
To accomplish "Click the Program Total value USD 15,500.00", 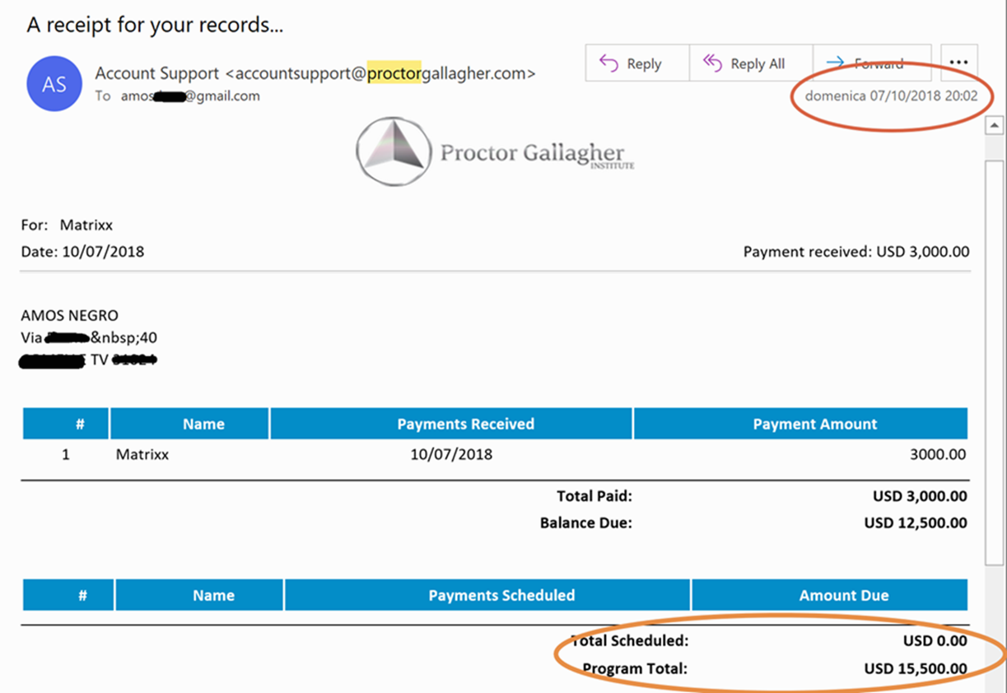I will [x=915, y=668].
